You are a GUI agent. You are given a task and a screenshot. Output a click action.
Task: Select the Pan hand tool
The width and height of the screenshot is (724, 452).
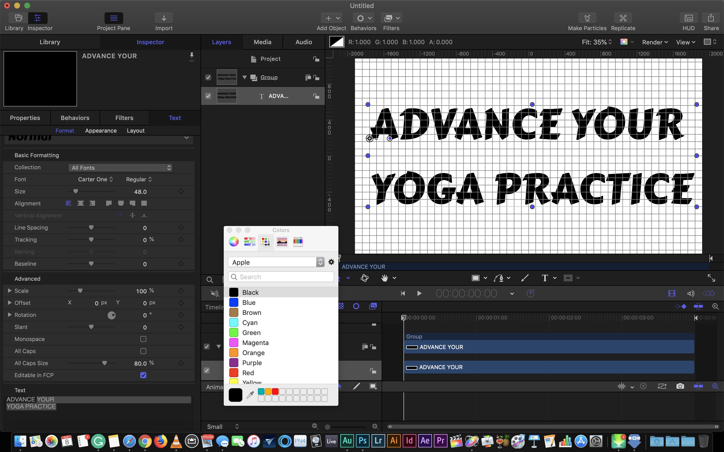click(x=384, y=278)
